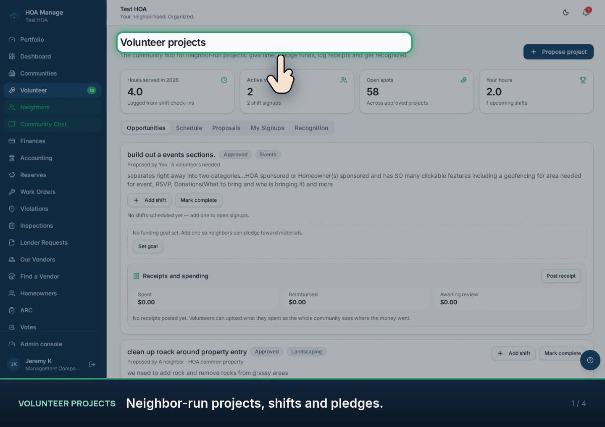Click the clock icon on Hours served card

tap(224, 80)
